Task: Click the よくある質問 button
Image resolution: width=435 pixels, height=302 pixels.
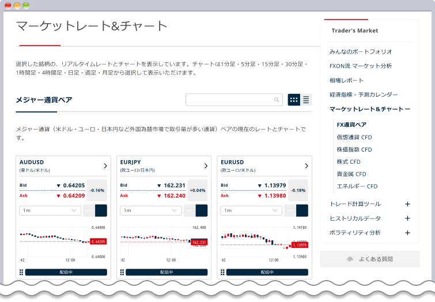Action: tap(370, 259)
